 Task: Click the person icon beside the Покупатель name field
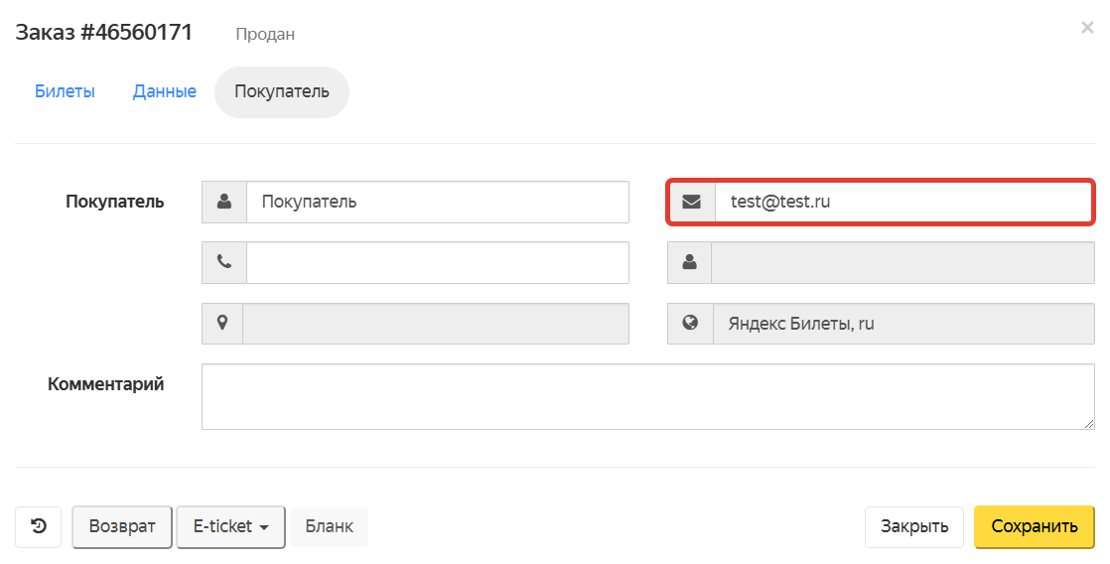(x=224, y=202)
